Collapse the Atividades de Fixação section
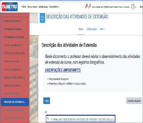Screen dimensions: 143x123 click(x=3, y=29)
